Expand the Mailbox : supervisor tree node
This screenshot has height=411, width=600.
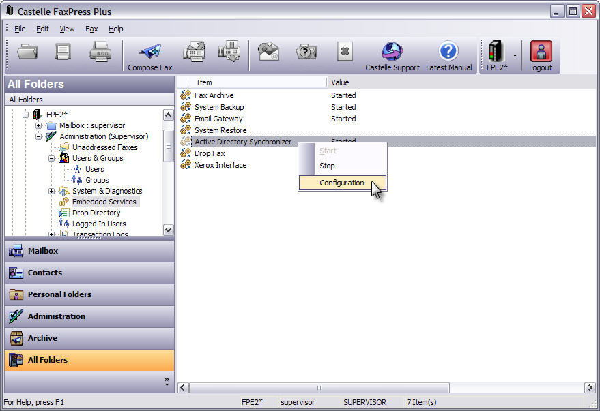pyautogui.click(x=39, y=125)
